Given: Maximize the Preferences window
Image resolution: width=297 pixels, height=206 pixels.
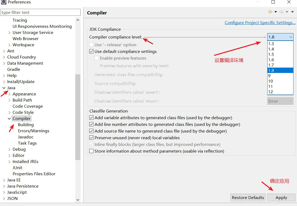Looking at the screenshot, I should point(273,2).
